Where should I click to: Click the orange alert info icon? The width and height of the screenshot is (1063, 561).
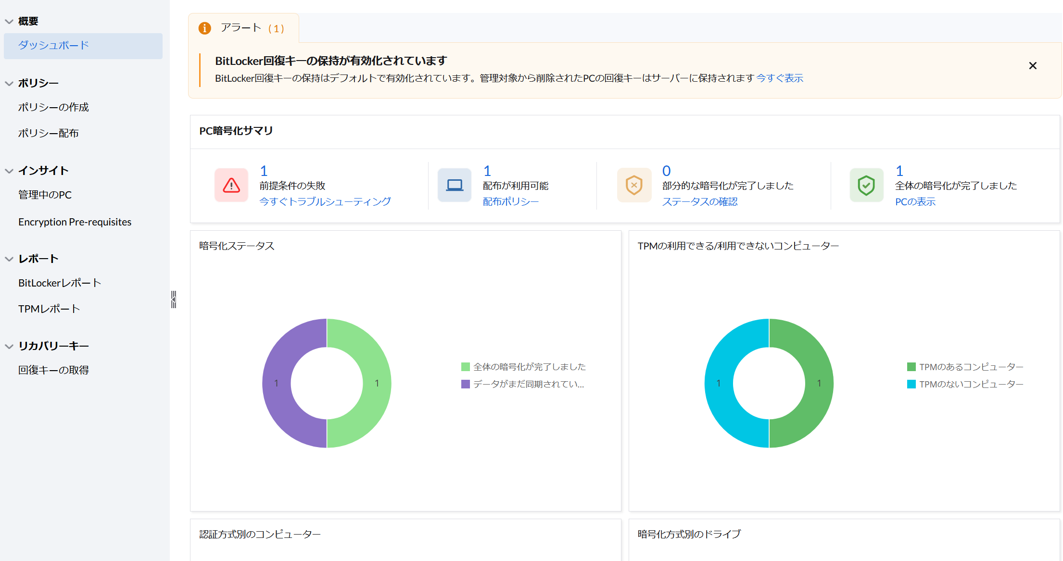pos(205,28)
